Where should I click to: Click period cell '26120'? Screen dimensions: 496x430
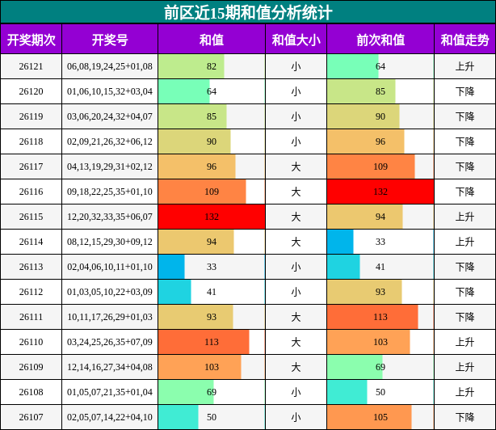[31, 91]
